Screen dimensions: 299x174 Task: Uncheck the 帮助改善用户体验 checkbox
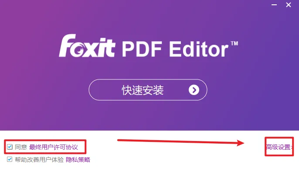point(10,159)
